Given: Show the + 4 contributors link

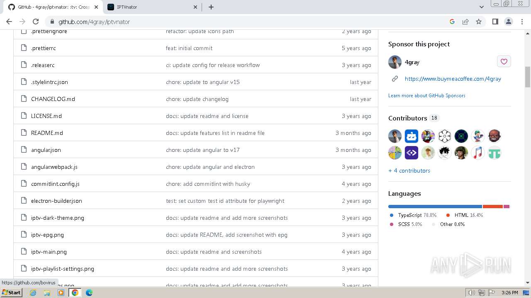Looking at the screenshot, I should tap(409, 171).
